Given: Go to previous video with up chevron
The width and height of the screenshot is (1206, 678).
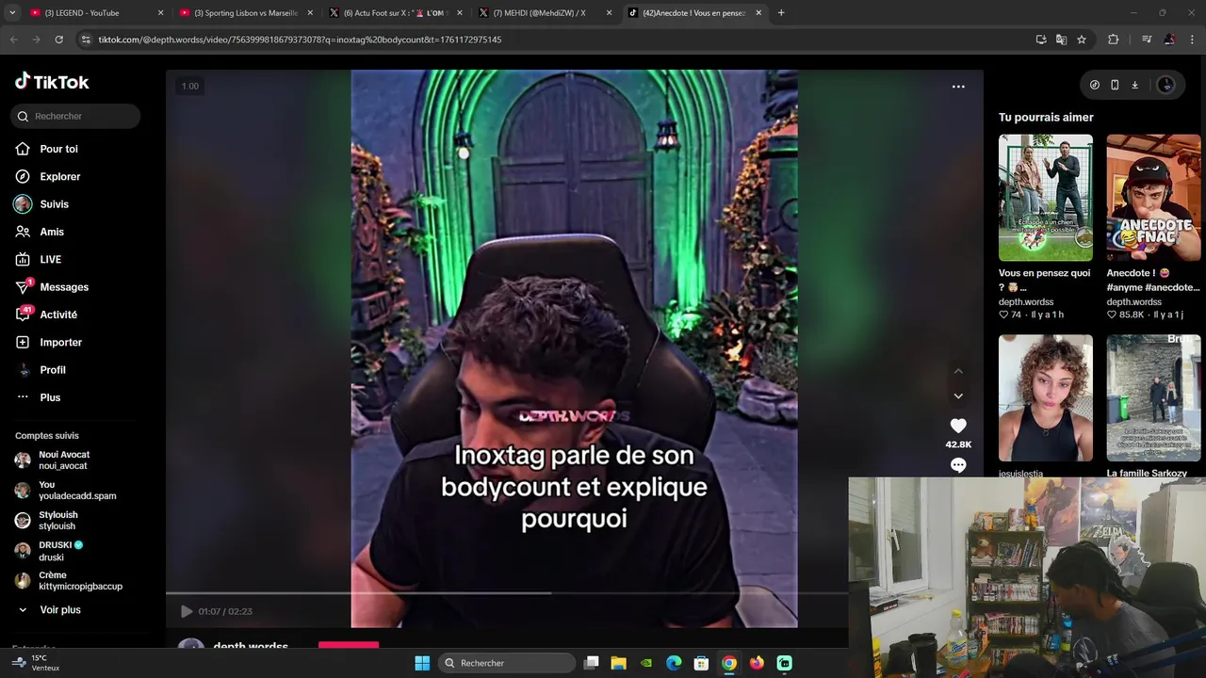Looking at the screenshot, I should 958,371.
